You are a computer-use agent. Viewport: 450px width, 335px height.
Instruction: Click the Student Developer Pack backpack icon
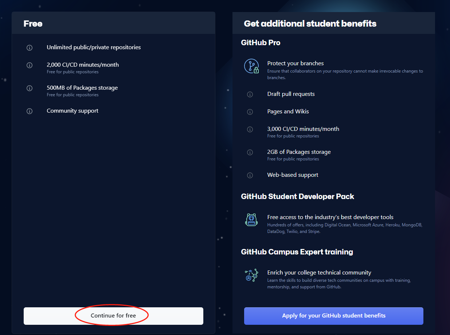251,220
